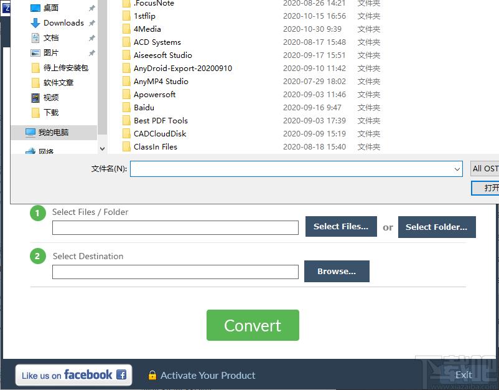Select the ACD Systems folder

157,42
